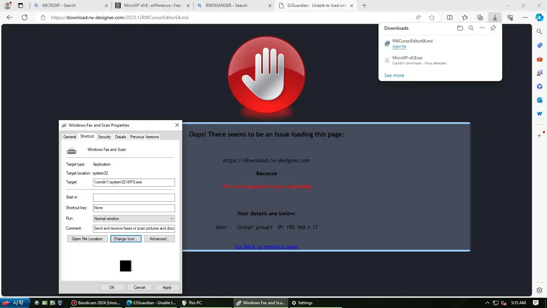Open Advanced shortcut properties

click(x=160, y=239)
